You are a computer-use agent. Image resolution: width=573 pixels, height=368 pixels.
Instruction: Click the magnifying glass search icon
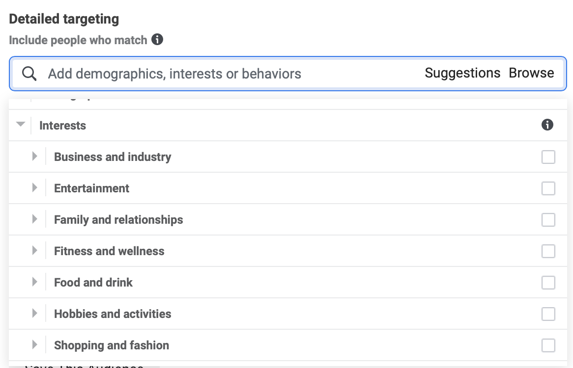point(29,74)
